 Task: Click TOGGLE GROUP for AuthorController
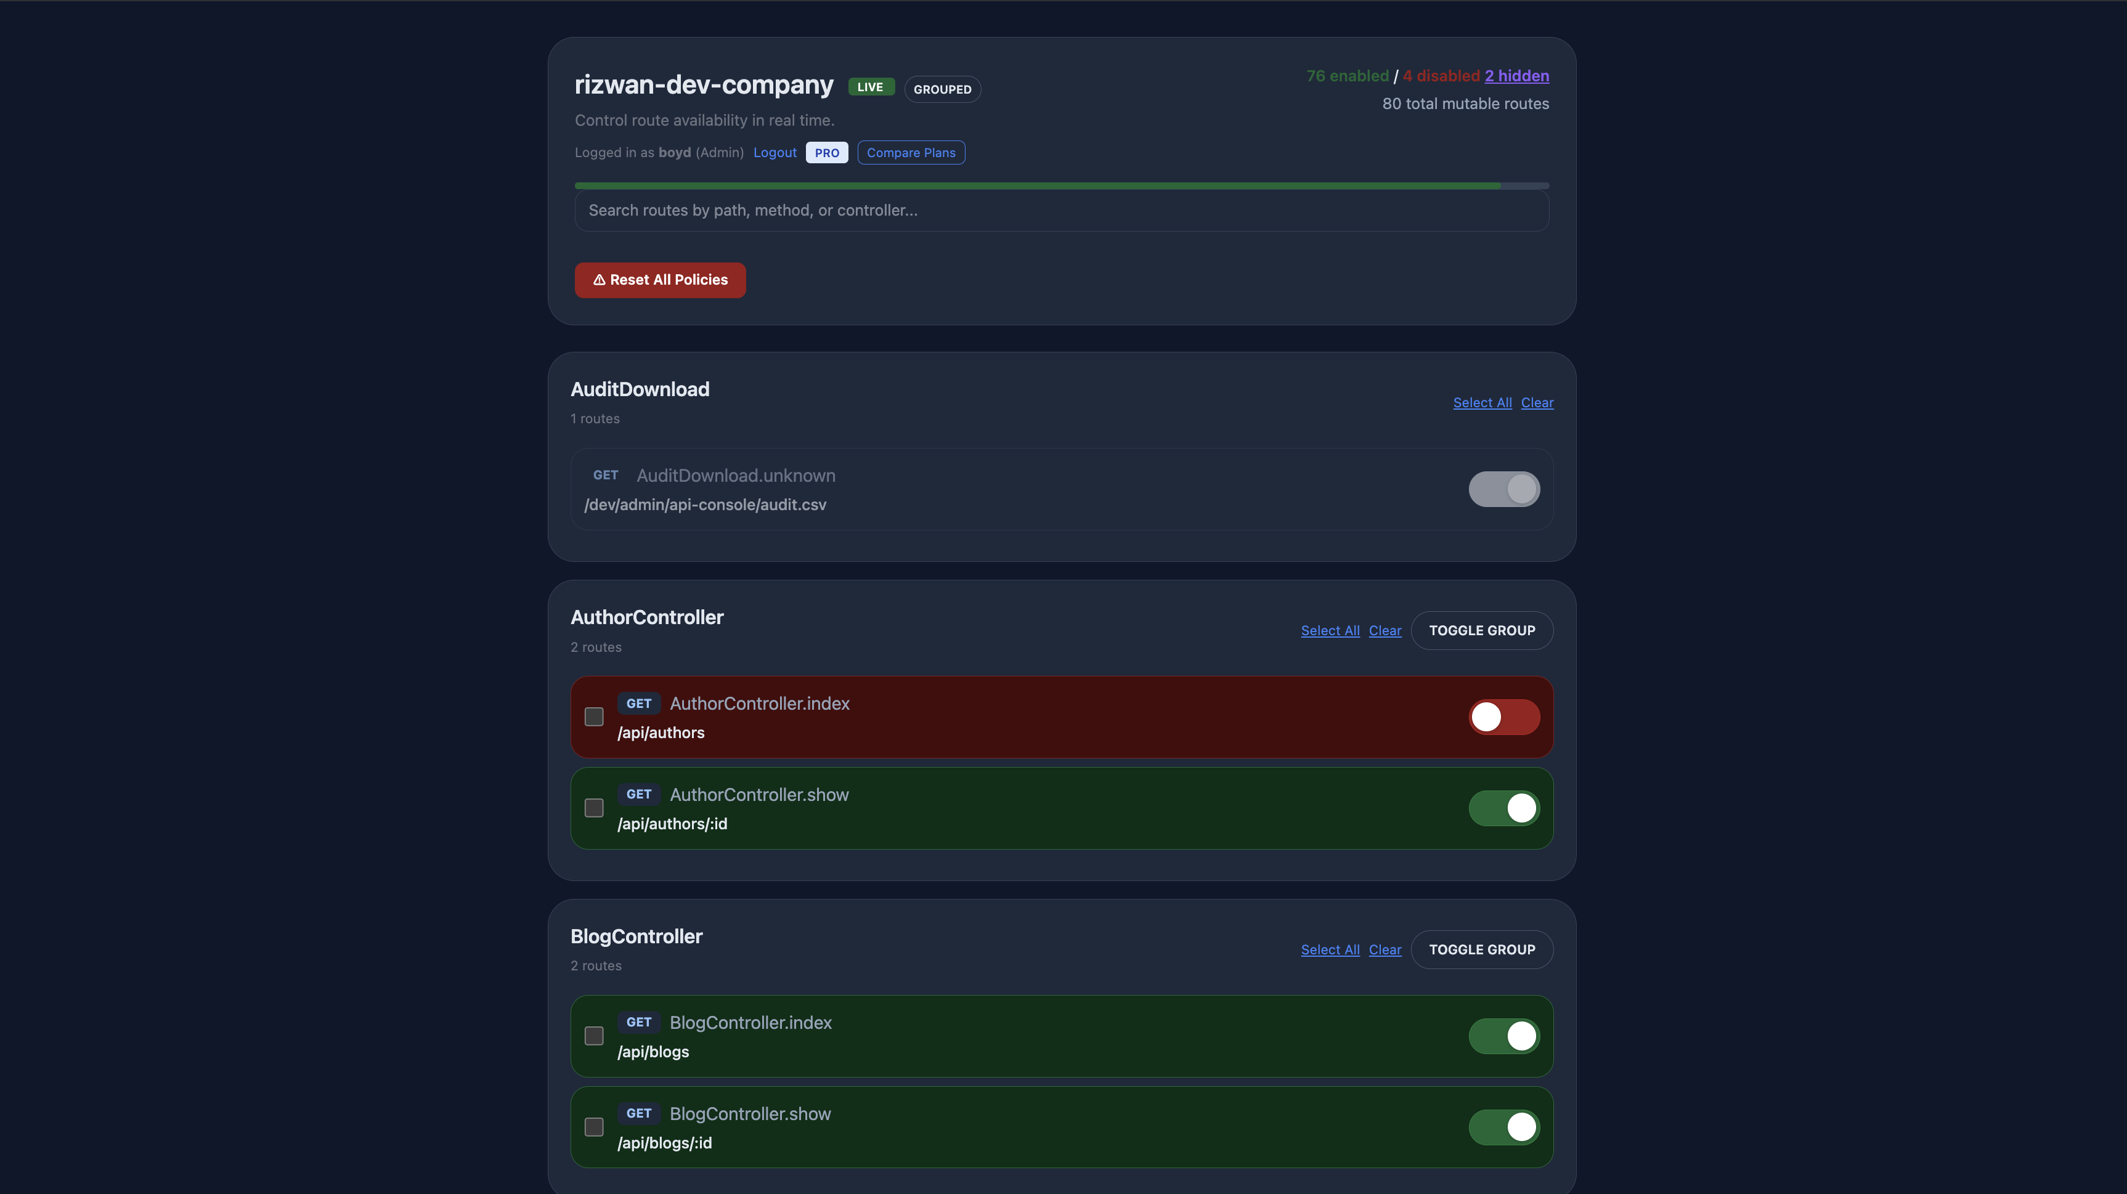click(x=1482, y=631)
